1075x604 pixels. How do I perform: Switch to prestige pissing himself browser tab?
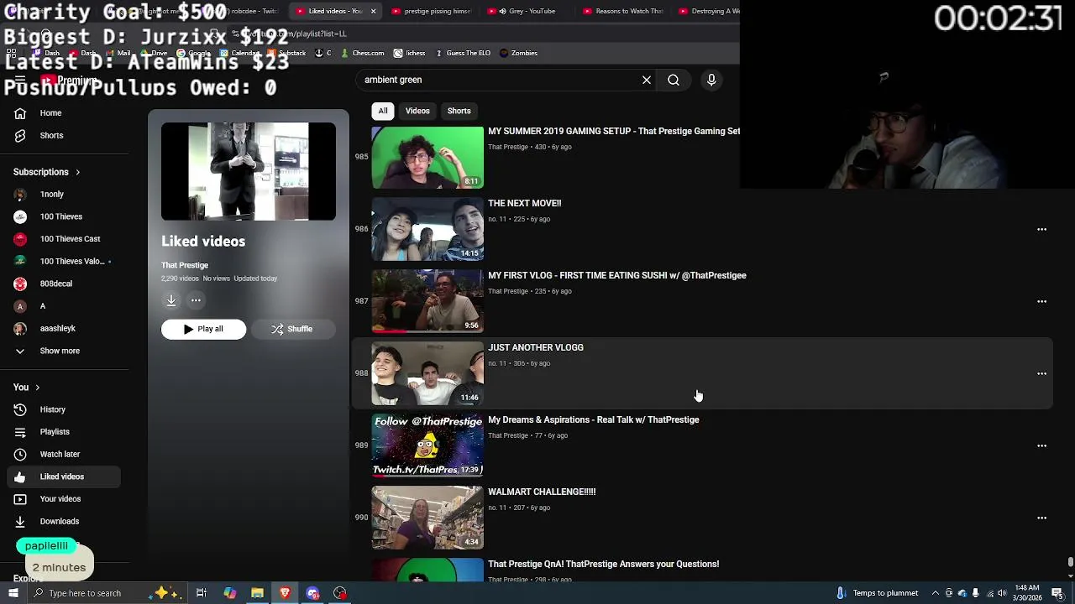[x=432, y=11]
